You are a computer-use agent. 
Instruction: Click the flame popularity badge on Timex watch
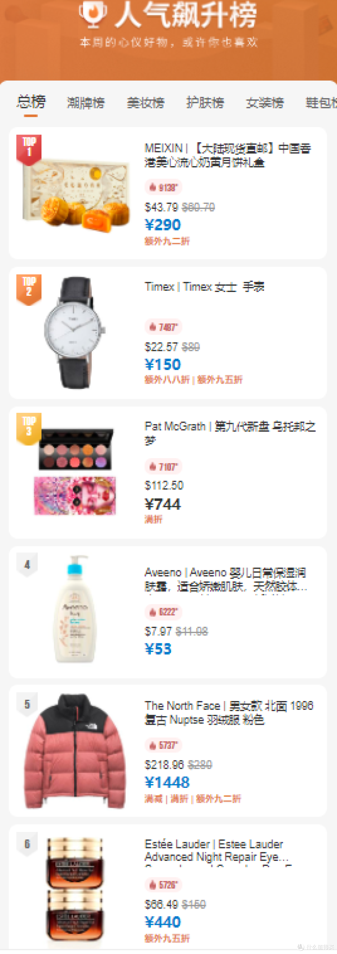click(x=163, y=327)
